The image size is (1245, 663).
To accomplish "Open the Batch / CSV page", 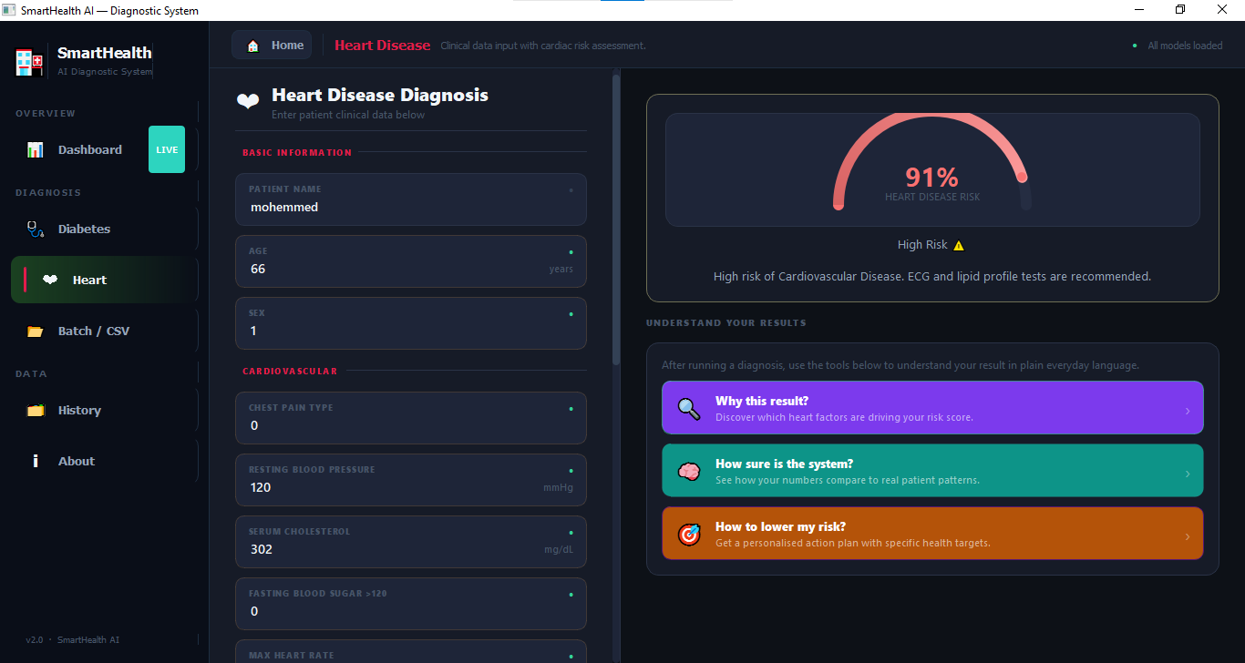I will (104, 331).
